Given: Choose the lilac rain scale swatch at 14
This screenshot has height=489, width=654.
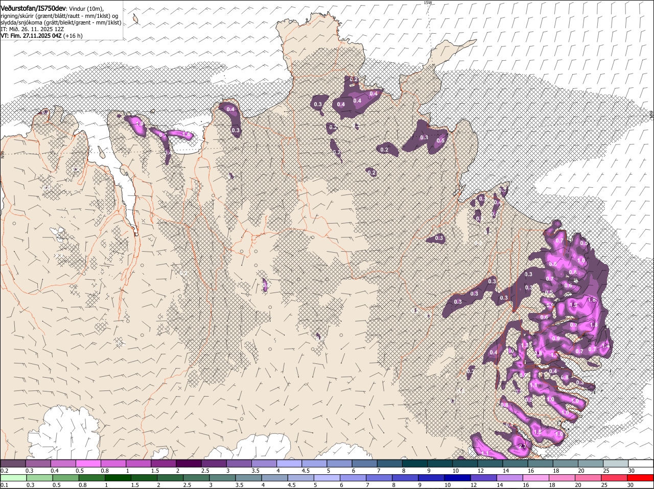Looking at the screenshot, I should 509,478.
